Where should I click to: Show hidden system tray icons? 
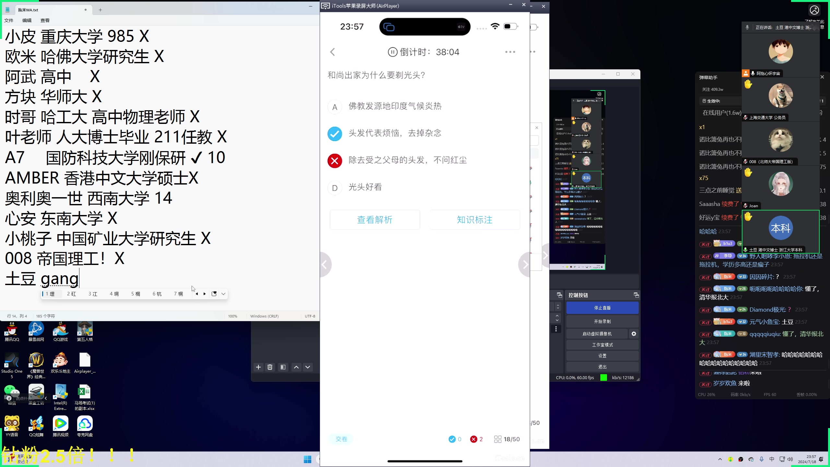click(x=720, y=459)
